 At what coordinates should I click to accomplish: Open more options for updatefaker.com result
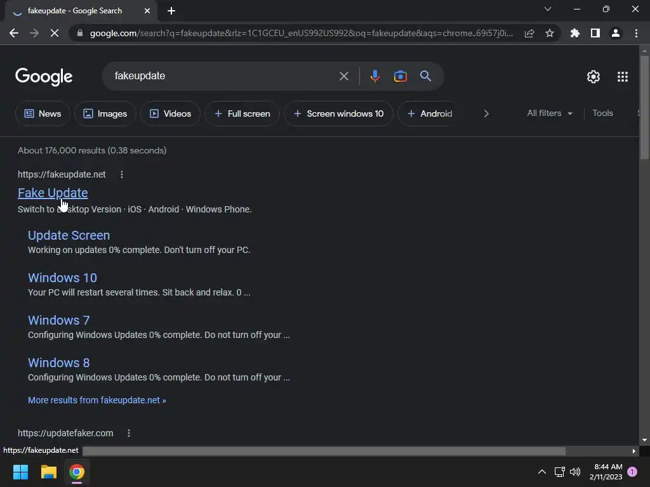(128, 433)
